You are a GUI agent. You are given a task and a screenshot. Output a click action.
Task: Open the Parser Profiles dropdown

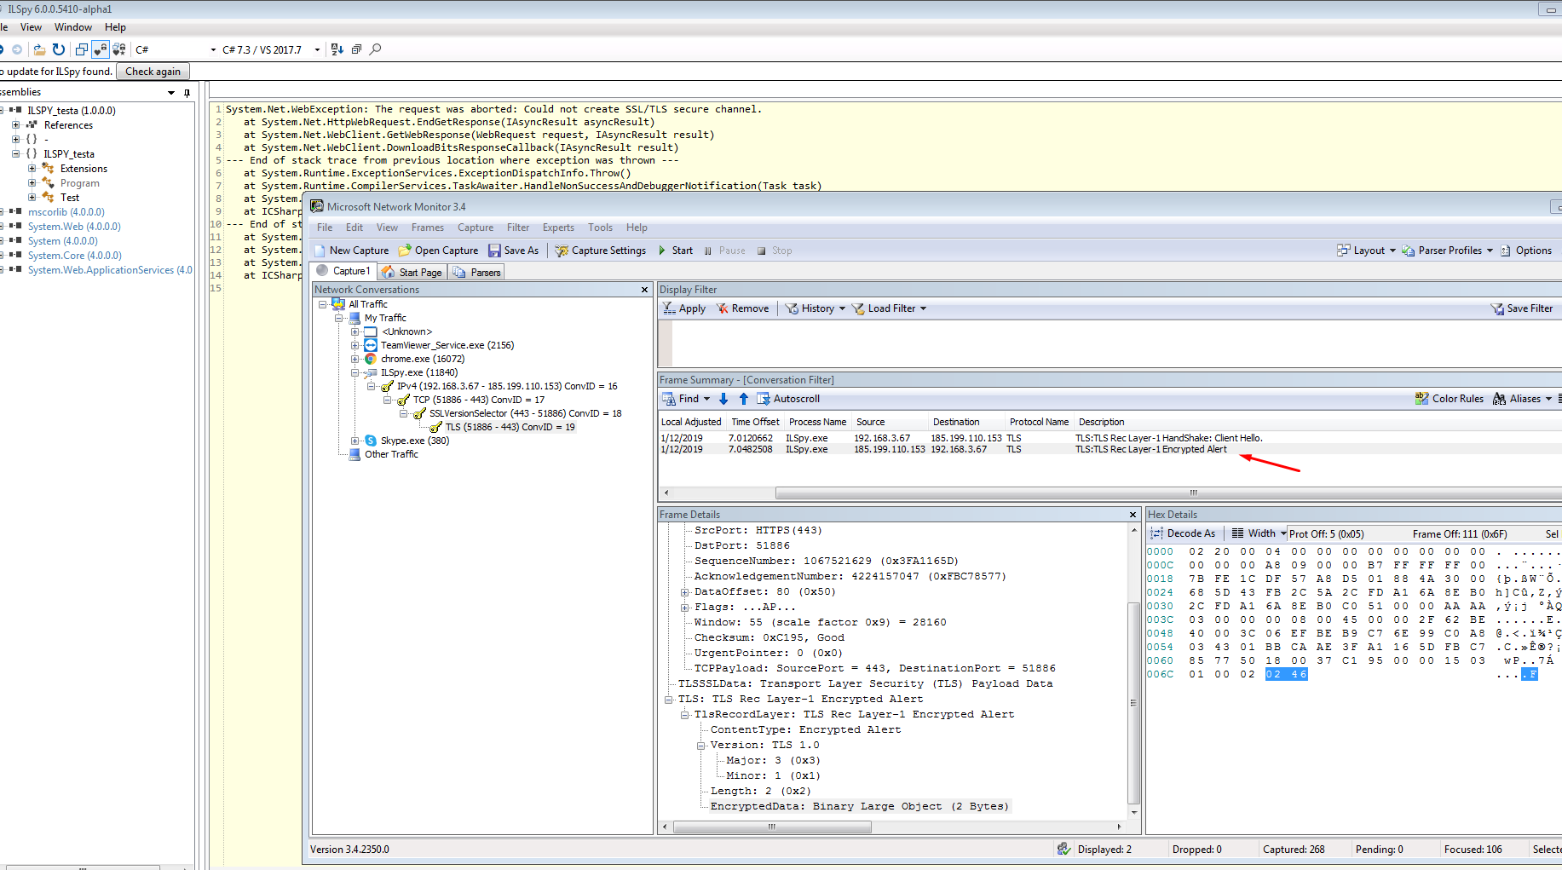pos(1446,250)
